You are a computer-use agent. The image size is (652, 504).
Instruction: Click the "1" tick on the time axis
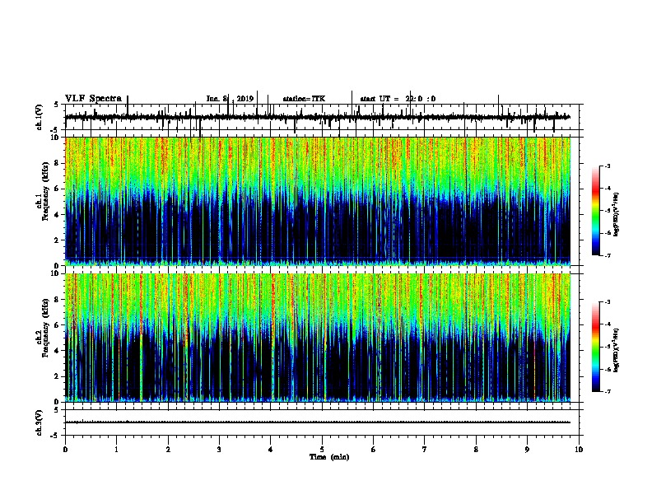116,450
